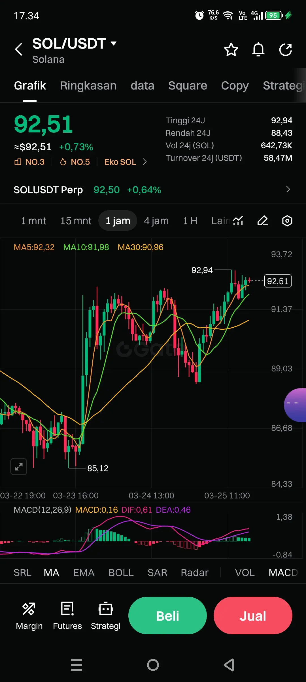Tap the DEA:0,46 MACD label
This screenshot has height=682, width=306.
pos(173,510)
